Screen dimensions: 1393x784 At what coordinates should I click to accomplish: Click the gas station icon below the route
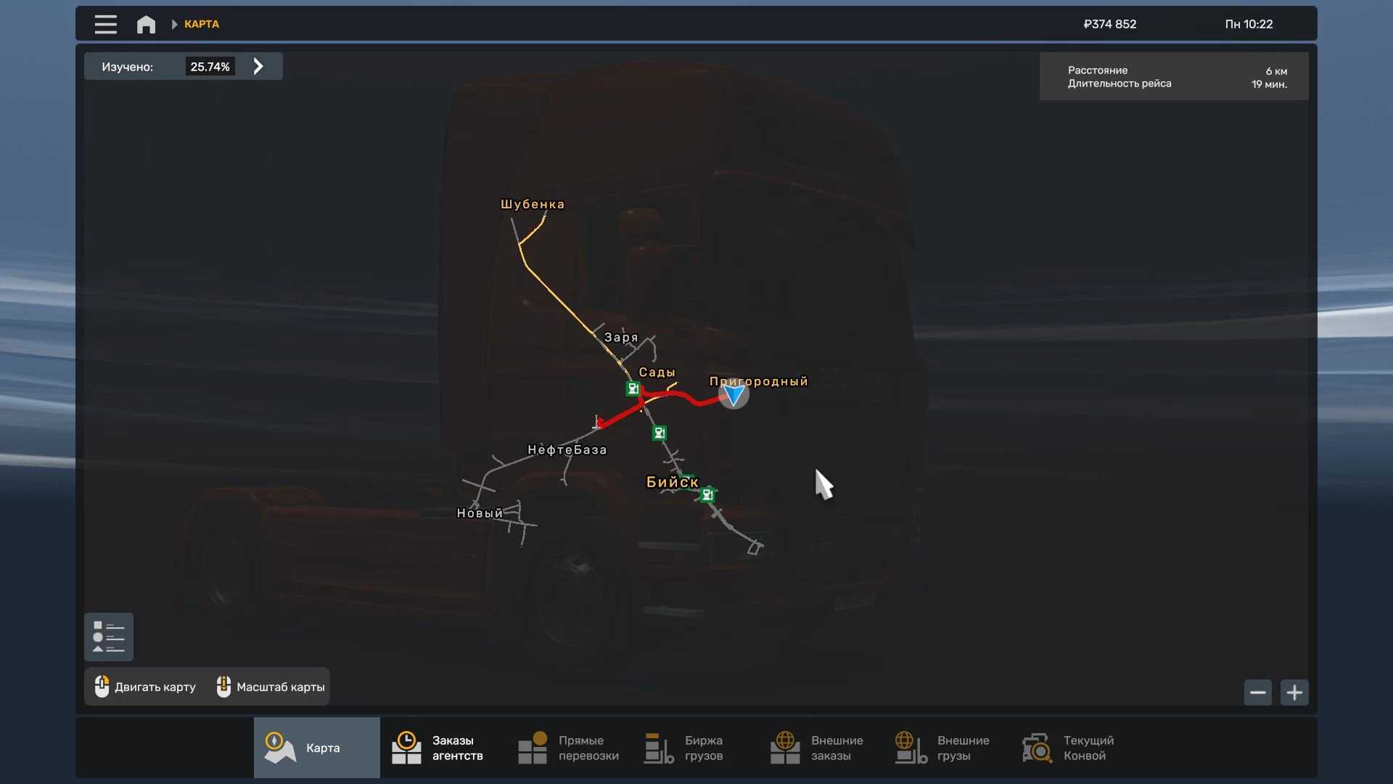[659, 433]
